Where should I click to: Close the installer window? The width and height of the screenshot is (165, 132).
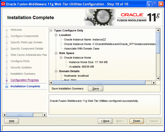coord(161,4)
